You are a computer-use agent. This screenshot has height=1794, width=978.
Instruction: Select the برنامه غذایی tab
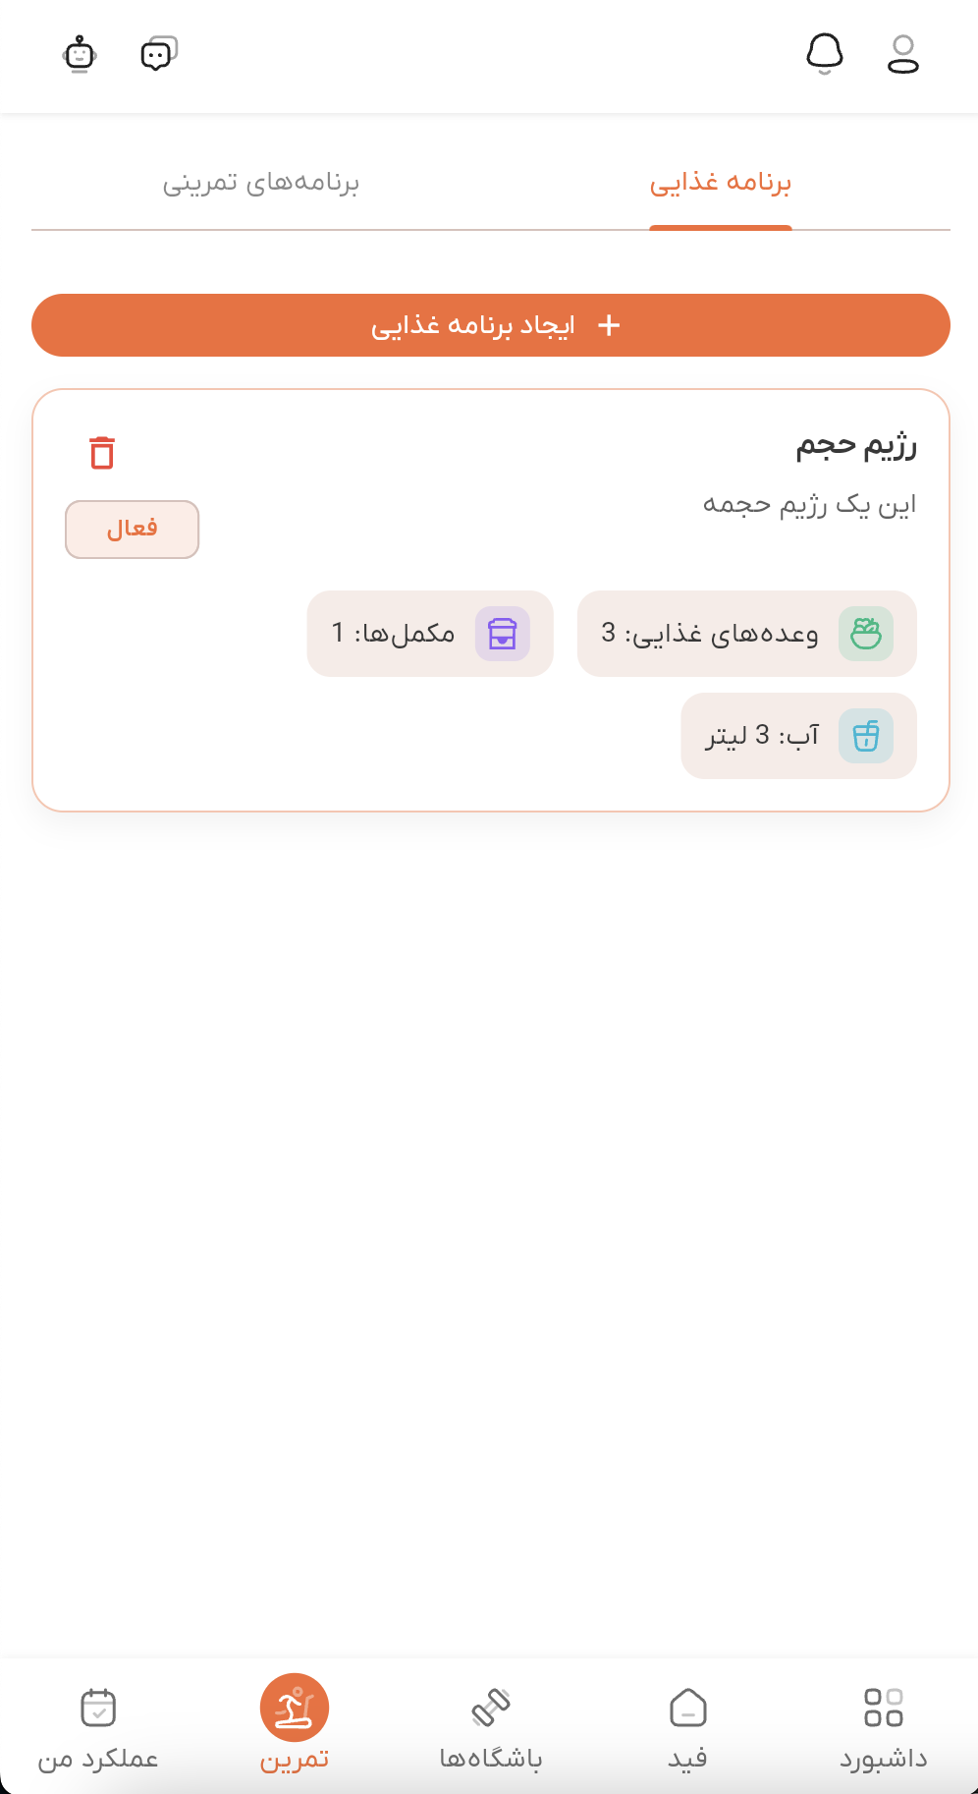[721, 183]
